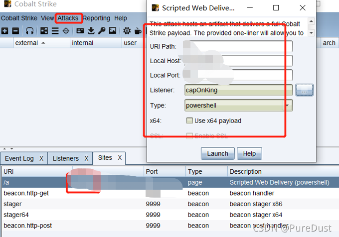Click the URI Path input field

pos(238,46)
